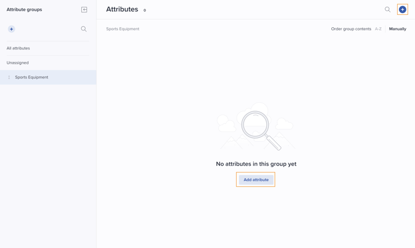Click the Attribute groups sidebar title

(24, 10)
